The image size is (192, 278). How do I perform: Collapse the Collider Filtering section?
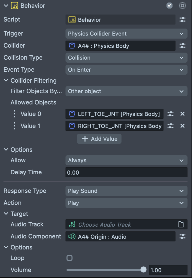6,80
